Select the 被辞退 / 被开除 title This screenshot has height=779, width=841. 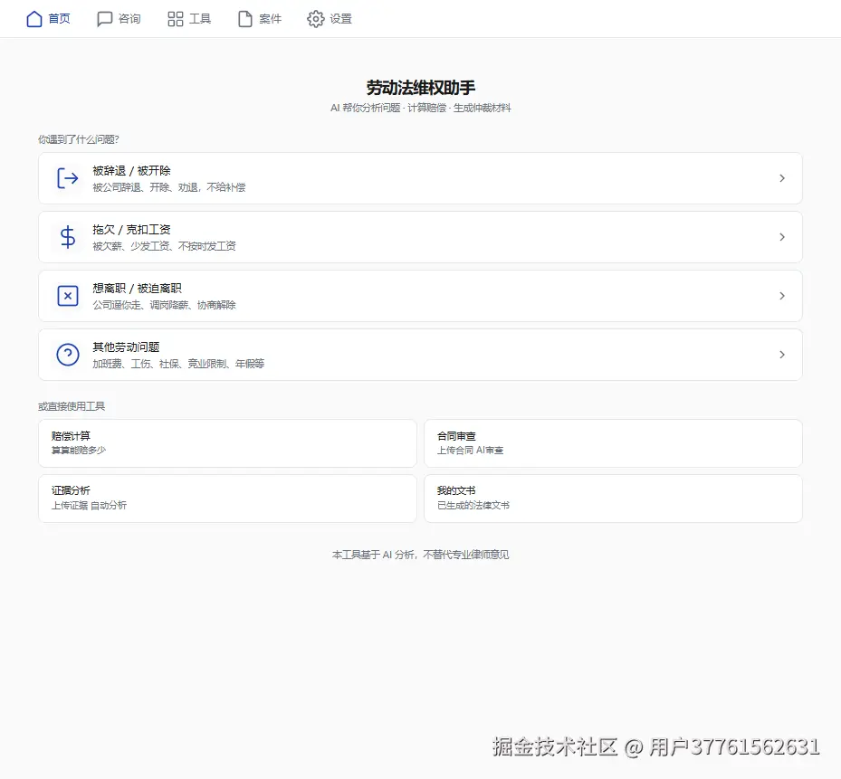click(131, 170)
